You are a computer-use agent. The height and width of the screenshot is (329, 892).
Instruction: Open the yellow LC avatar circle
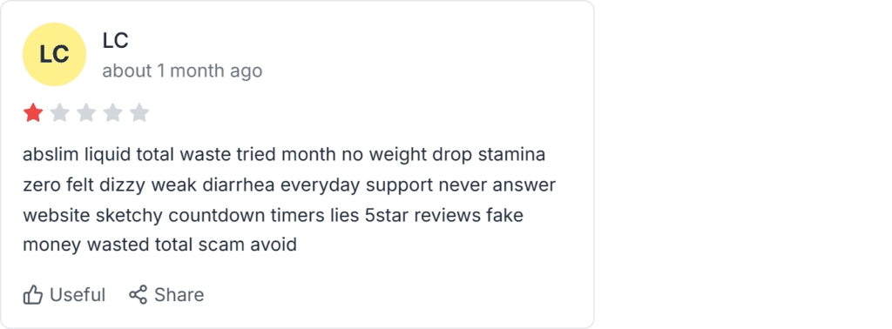pos(54,55)
